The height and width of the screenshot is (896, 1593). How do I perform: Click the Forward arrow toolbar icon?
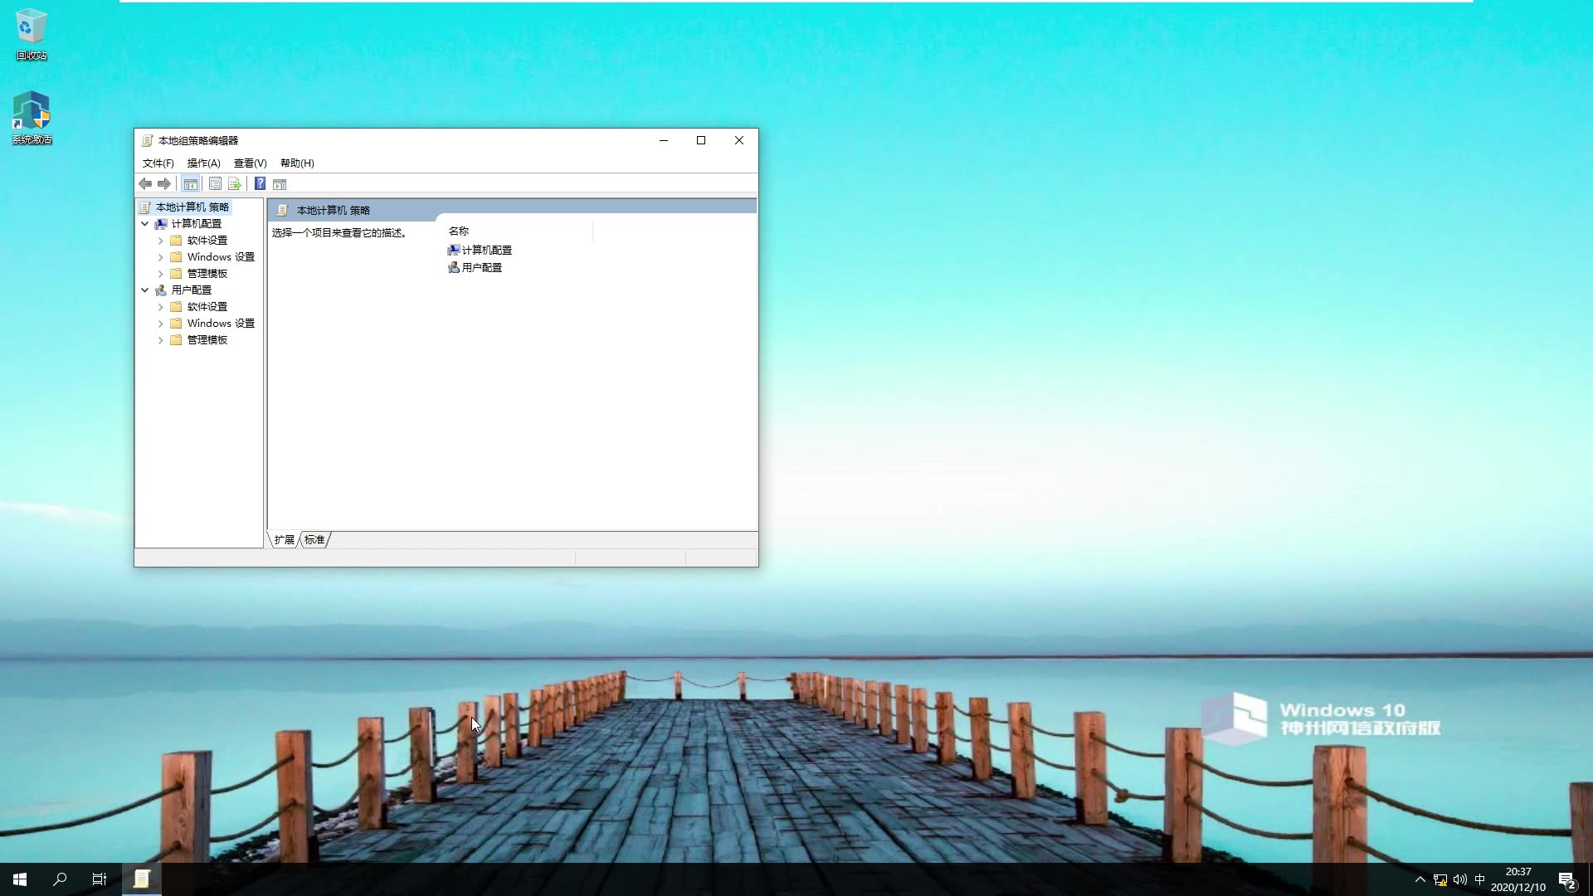(164, 183)
